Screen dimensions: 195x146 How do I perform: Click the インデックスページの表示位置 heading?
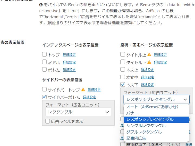coord(70,45)
